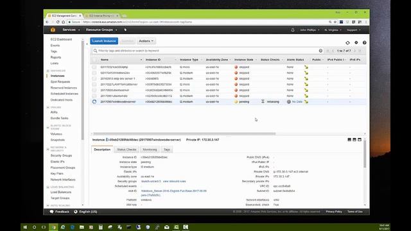Open Volumes in sidebar

pyautogui.click(x=56, y=134)
